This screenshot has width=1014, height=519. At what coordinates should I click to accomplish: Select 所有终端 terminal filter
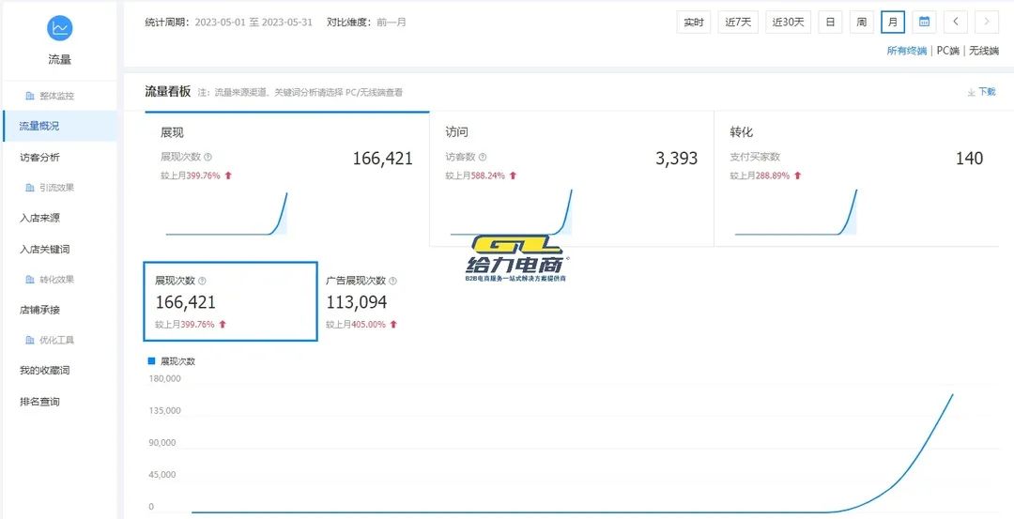tap(906, 51)
